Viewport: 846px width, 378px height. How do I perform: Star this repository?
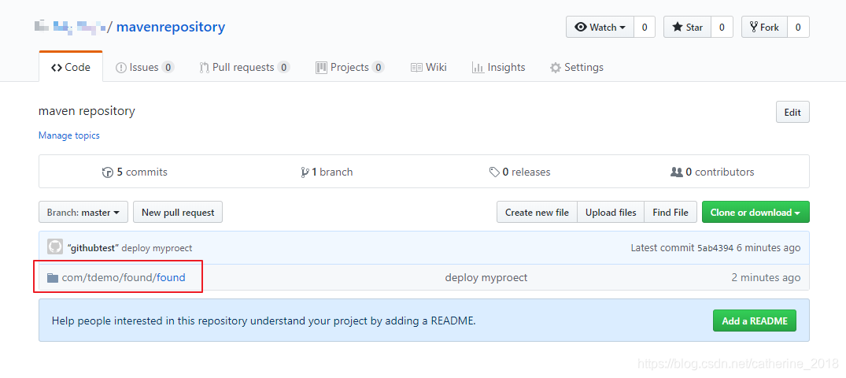click(x=687, y=27)
